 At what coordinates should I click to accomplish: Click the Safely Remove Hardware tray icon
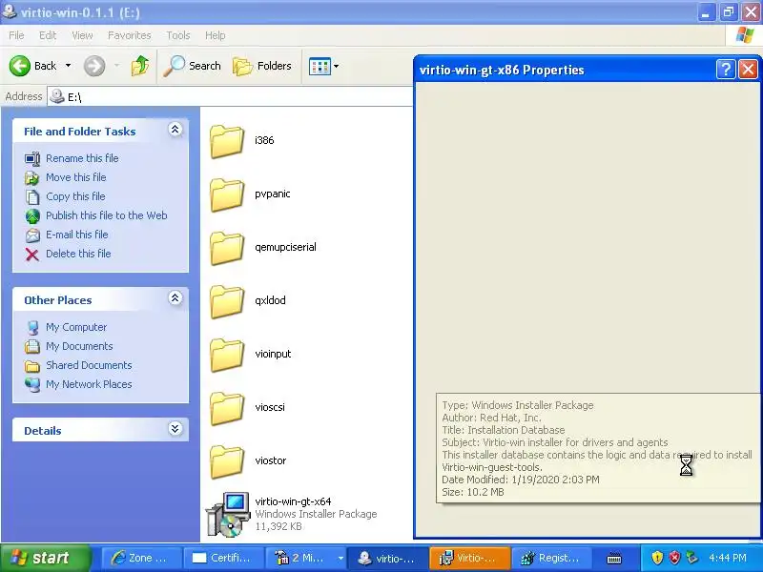[x=691, y=558]
